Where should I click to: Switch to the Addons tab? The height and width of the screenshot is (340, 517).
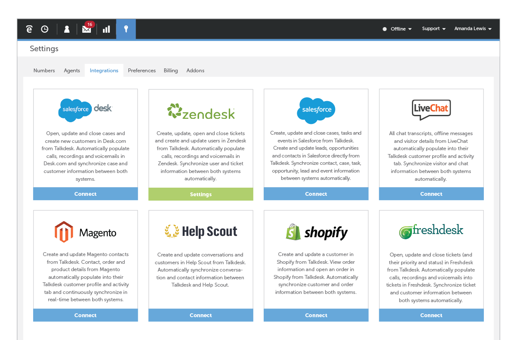[195, 71]
